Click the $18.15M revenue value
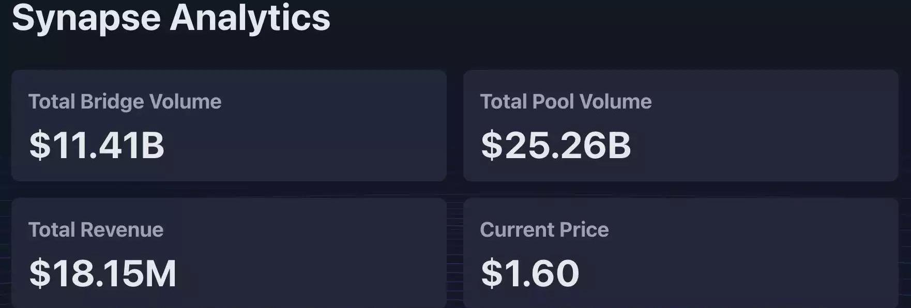 (103, 273)
